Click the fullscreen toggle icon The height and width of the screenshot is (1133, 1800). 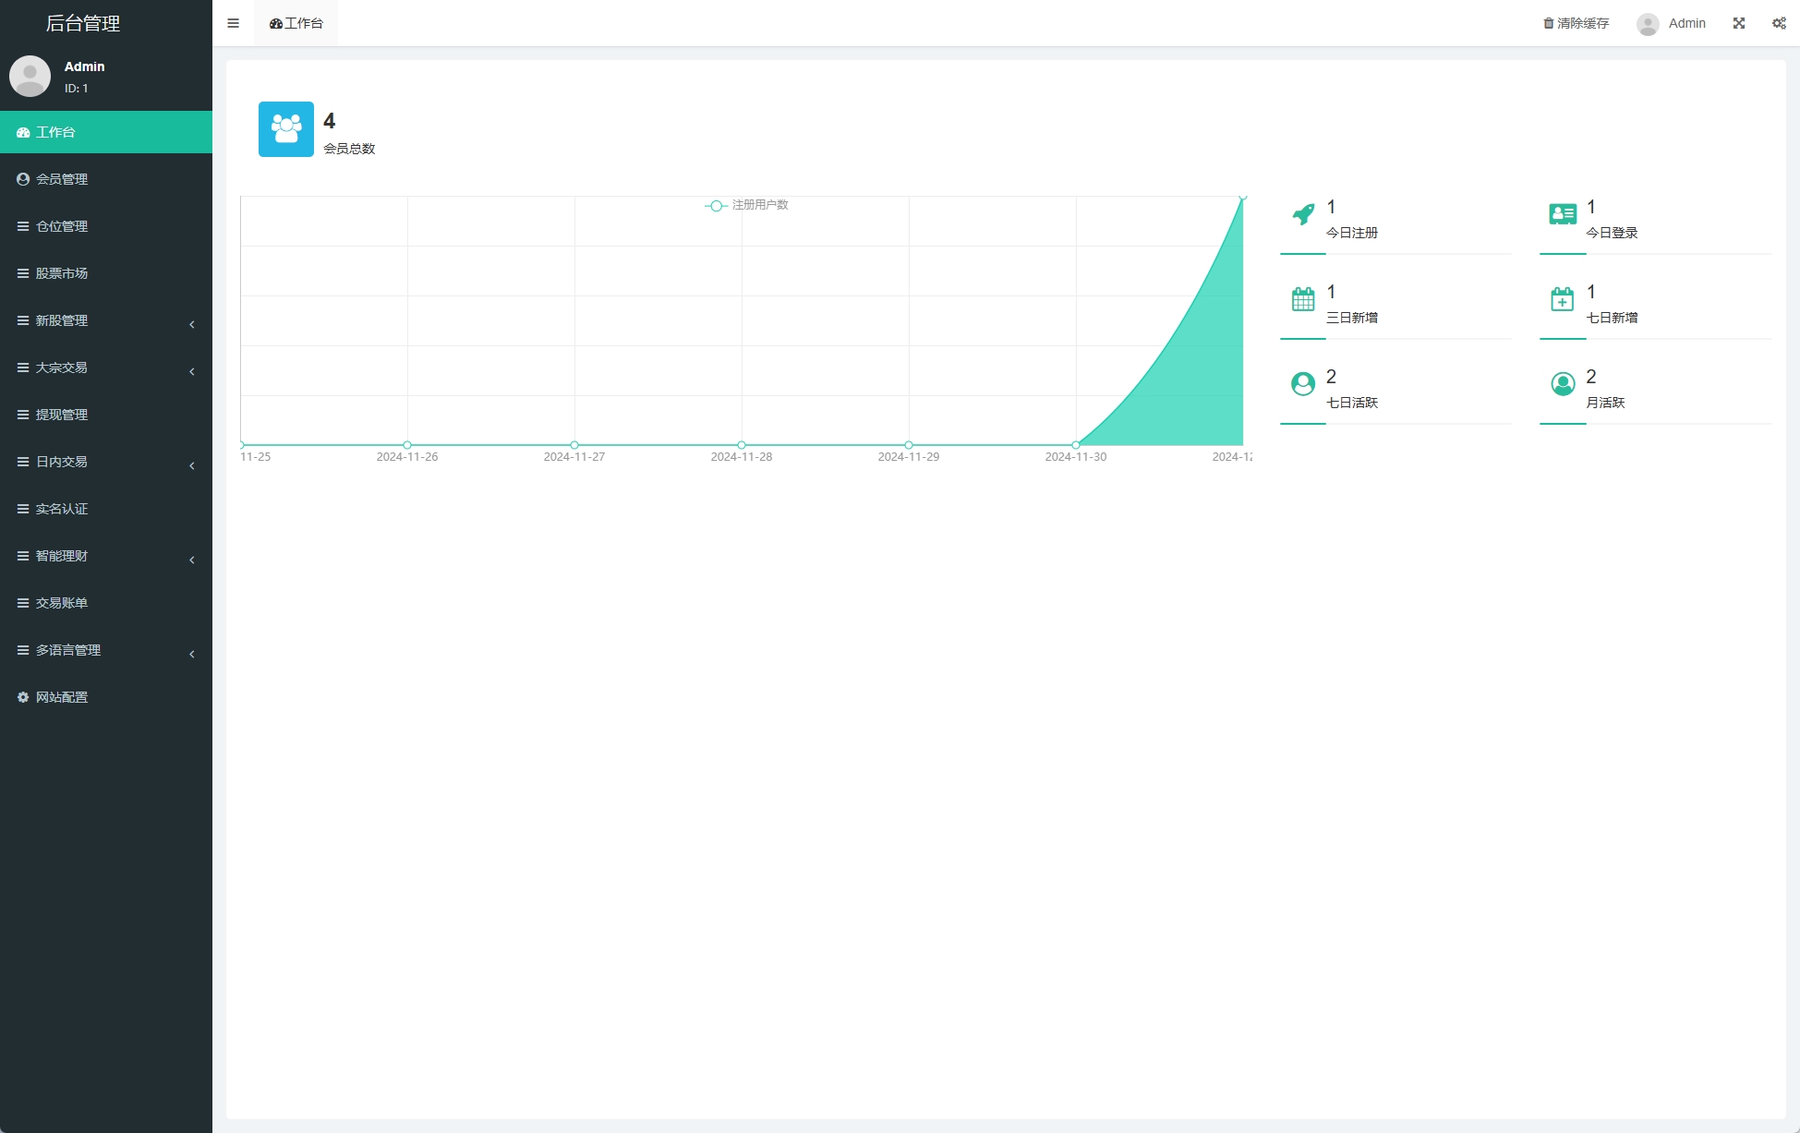point(1738,23)
